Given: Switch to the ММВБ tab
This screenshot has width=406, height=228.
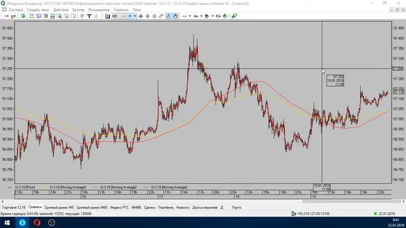Looking at the screenshot, I should point(136,207).
